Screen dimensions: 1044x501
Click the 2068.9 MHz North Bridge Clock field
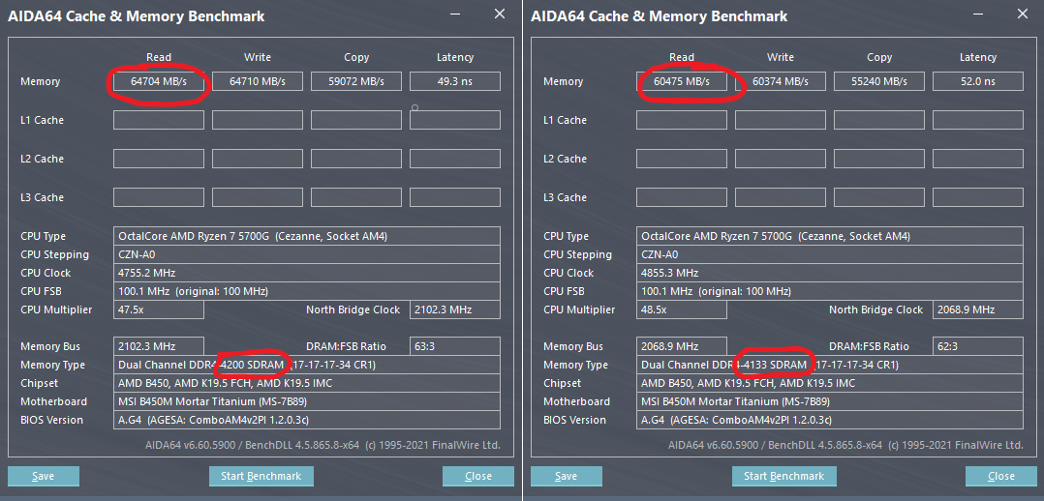tap(978, 310)
